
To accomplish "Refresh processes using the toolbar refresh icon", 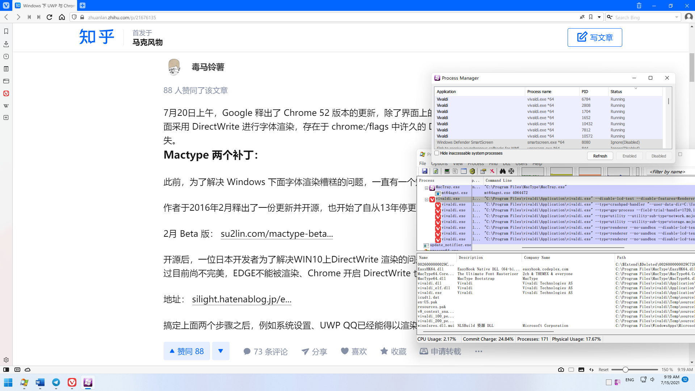I will [435, 171].
